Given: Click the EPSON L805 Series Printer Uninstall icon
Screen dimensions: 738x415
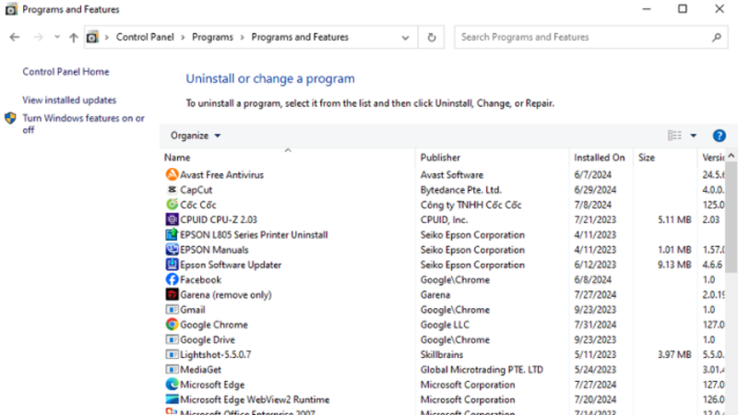Looking at the screenshot, I should [x=172, y=234].
